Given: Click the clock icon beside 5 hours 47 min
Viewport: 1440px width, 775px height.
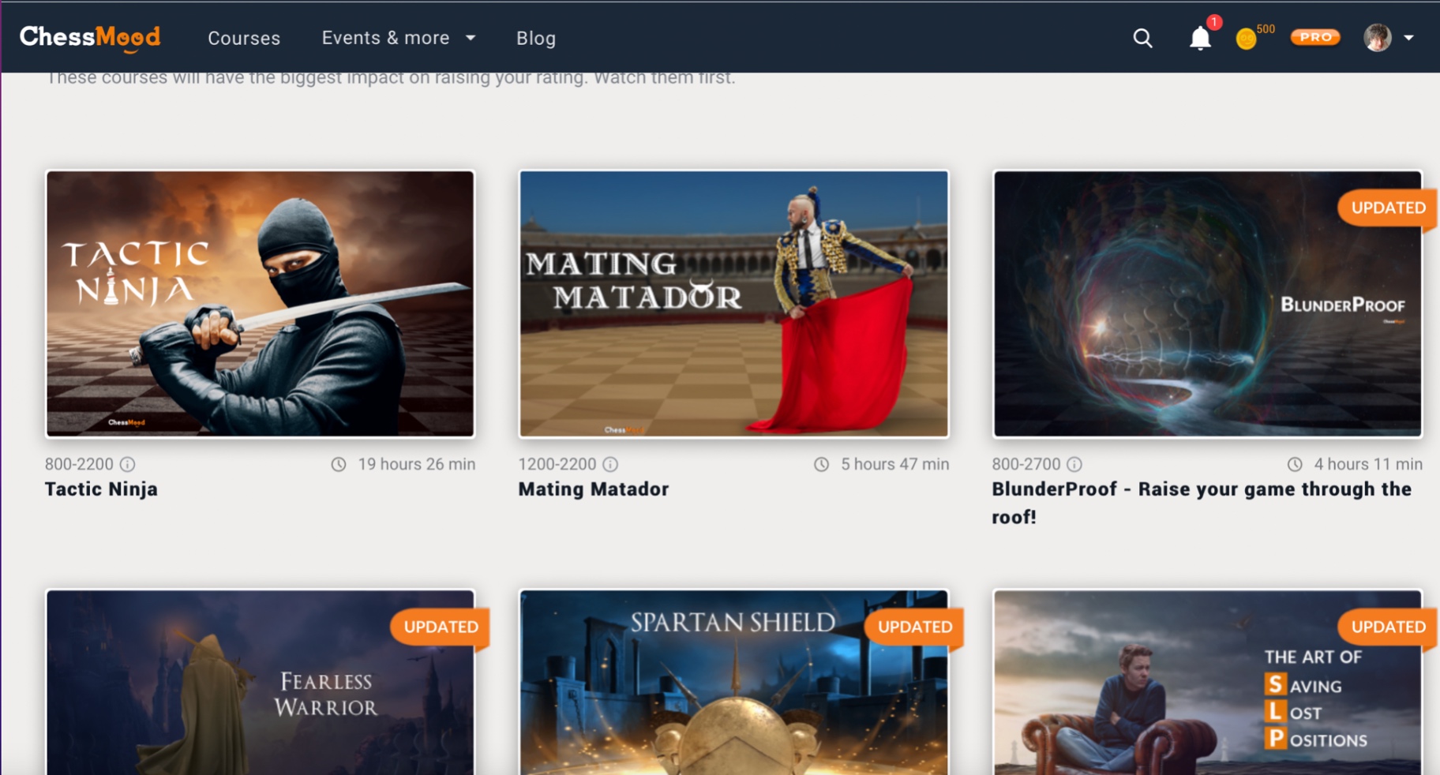Looking at the screenshot, I should [821, 464].
